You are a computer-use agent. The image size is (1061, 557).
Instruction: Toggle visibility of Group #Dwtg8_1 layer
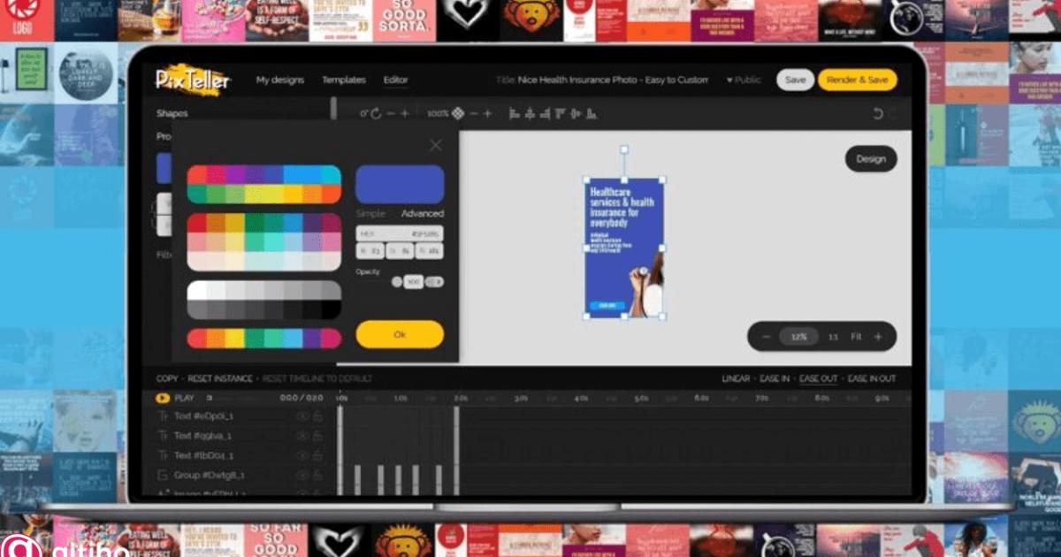[x=302, y=475]
